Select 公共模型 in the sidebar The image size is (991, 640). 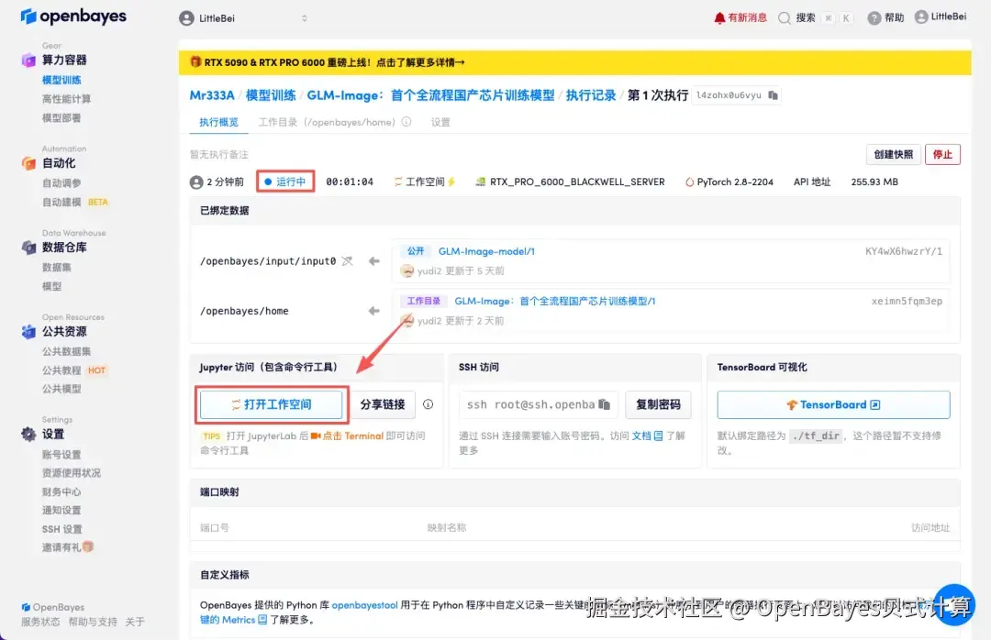pyautogui.click(x=61, y=389)
